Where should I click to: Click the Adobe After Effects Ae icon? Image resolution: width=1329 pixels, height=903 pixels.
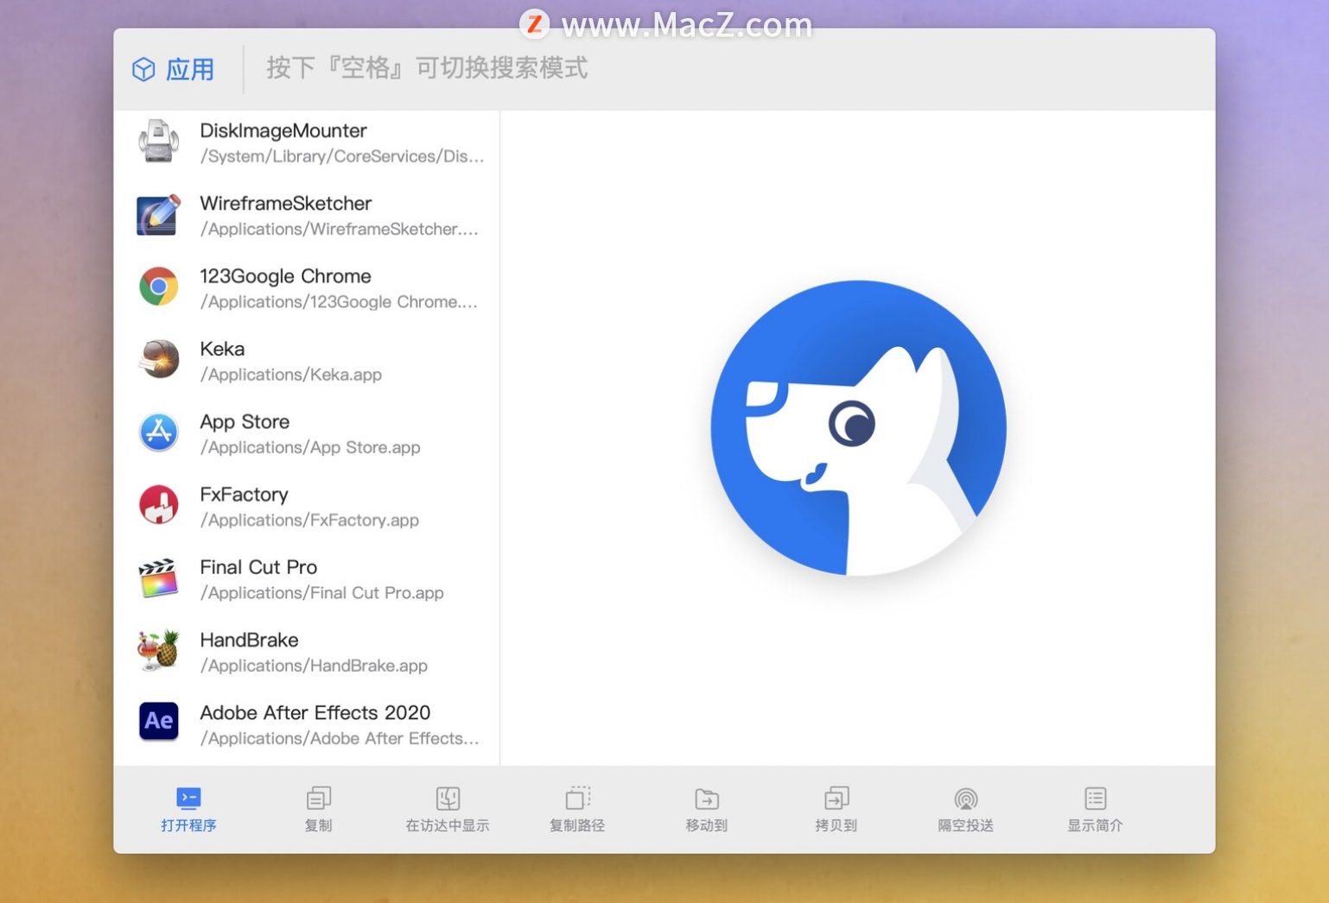(158, 722)
